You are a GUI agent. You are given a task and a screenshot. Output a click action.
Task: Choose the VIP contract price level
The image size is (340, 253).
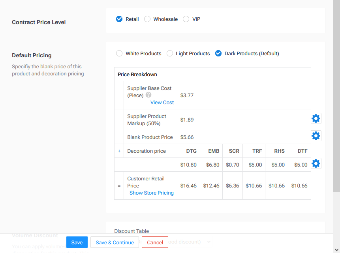point(185,19)
